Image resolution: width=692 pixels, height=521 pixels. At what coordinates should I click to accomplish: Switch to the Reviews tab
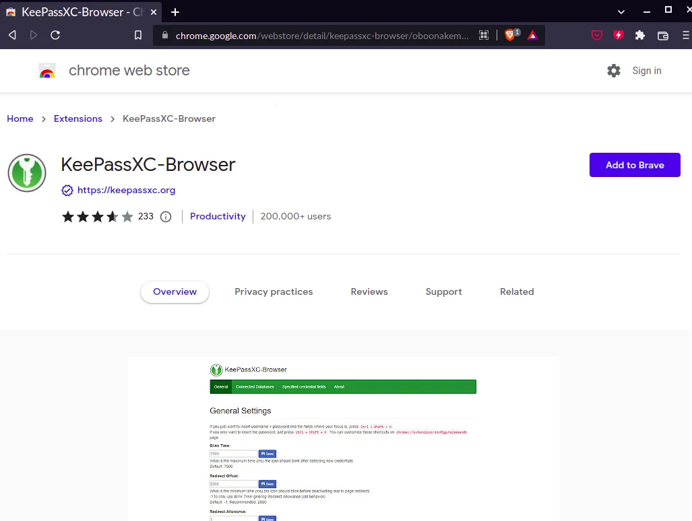pos(369,291)
